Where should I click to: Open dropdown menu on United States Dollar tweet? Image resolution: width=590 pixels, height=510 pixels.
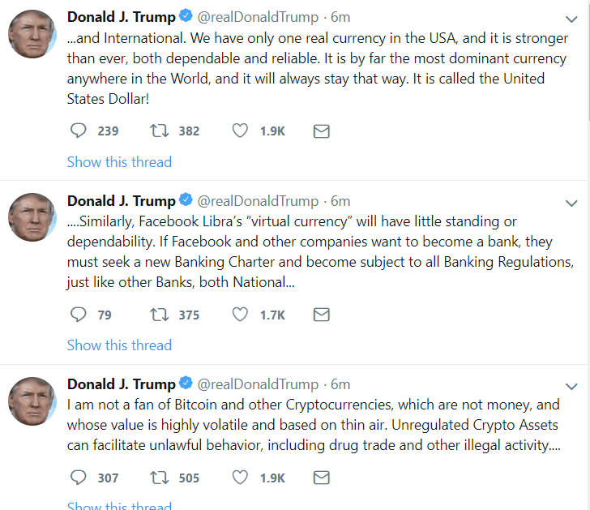coord(571,19)
